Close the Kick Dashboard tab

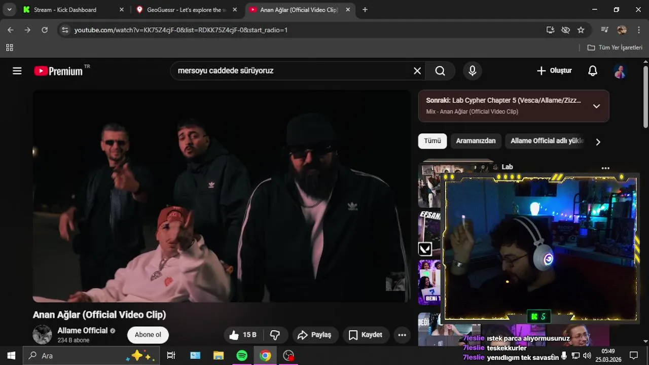(121, 10)
